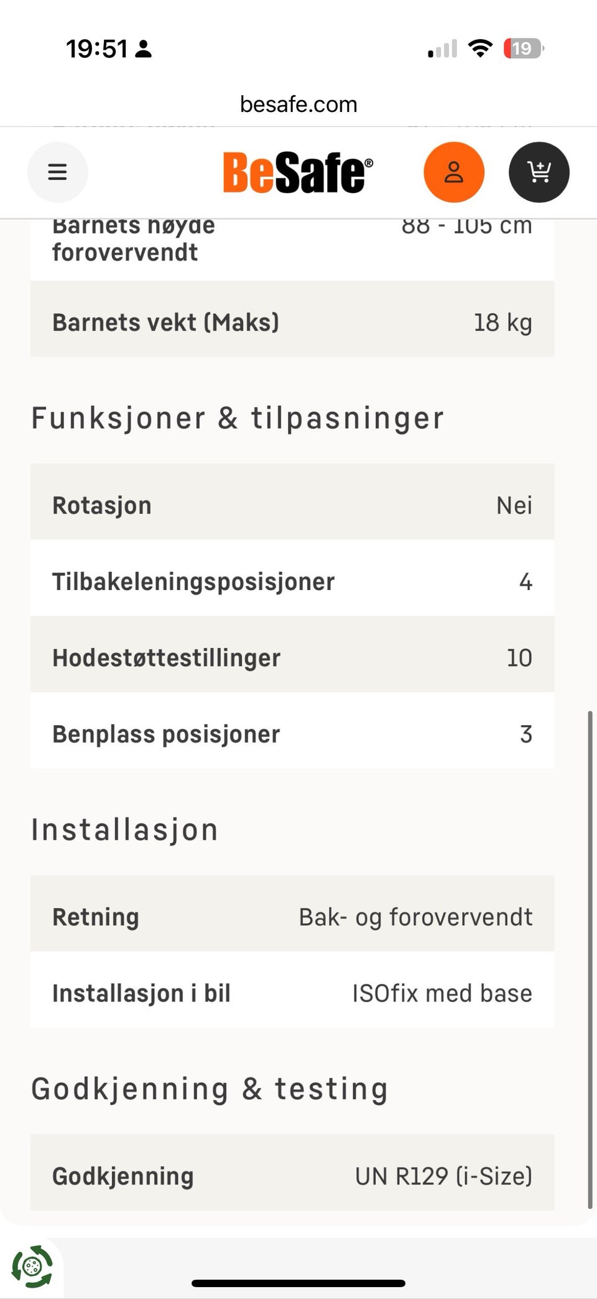The width and height of the screenshot is (597, 1299).
Task: Open the user account icon
Action: point(454,172)
